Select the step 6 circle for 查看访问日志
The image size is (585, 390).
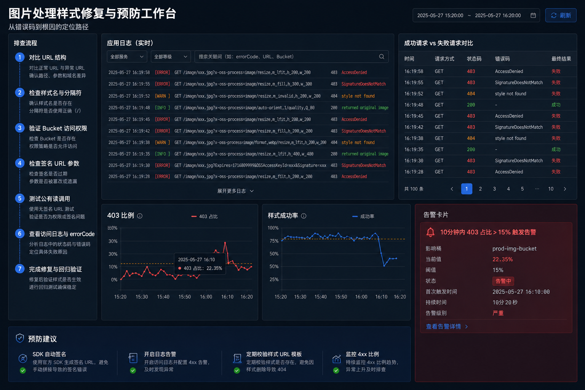point(20,233)
